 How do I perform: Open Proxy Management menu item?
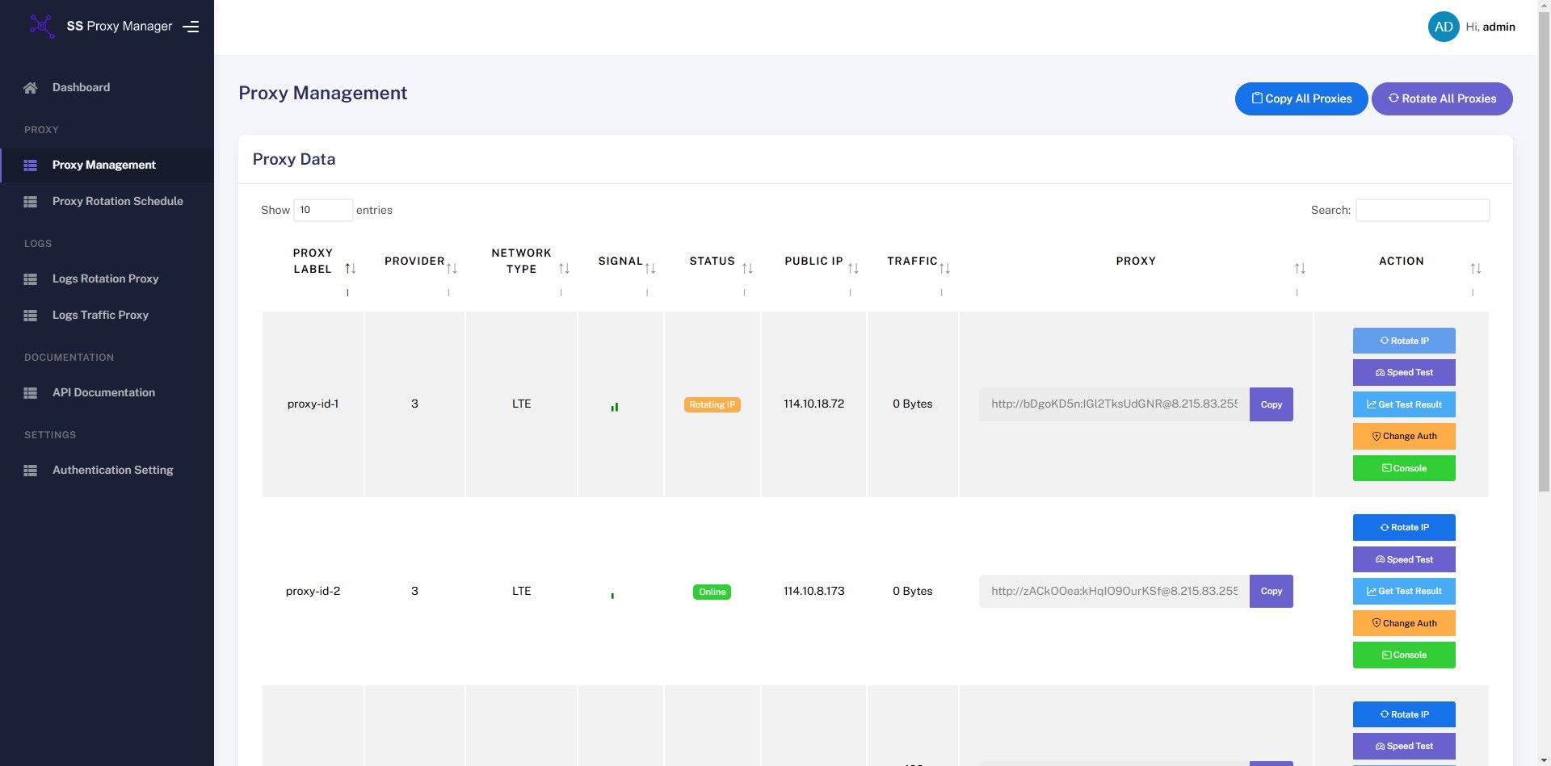pyautogui.click(x=103, y=165)
